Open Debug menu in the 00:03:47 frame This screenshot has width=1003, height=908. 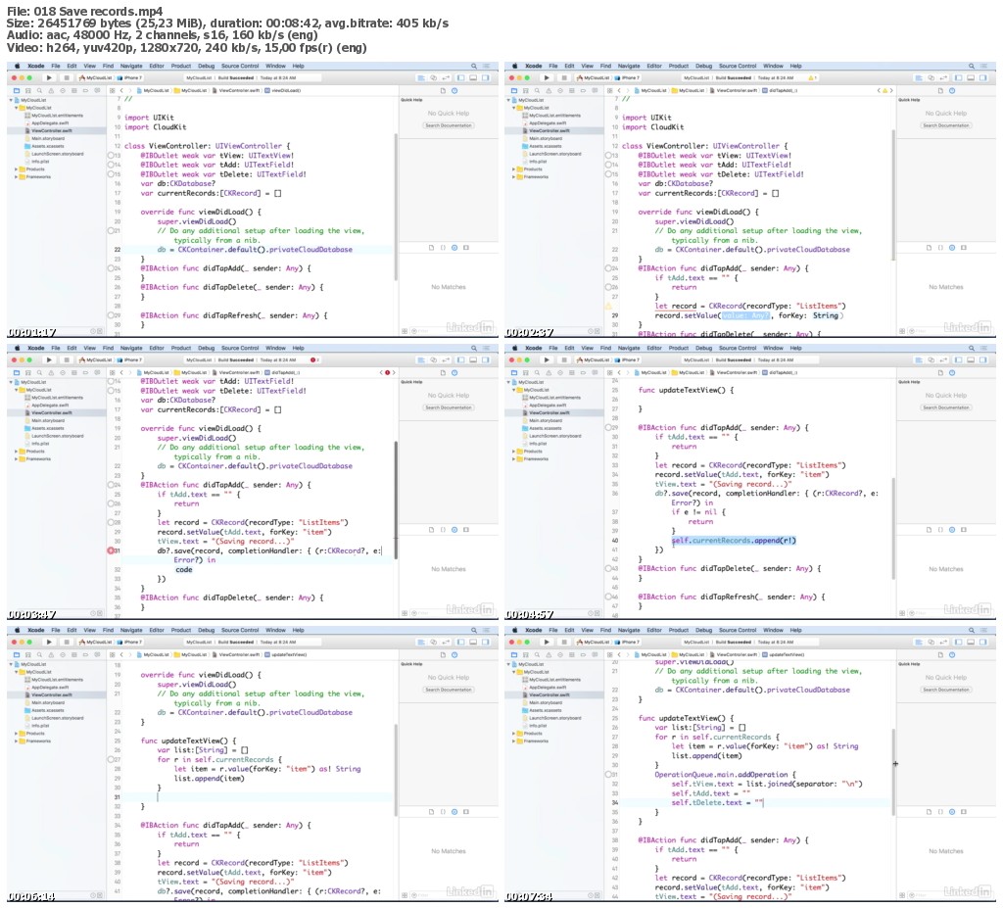click(x=206, y=348)
